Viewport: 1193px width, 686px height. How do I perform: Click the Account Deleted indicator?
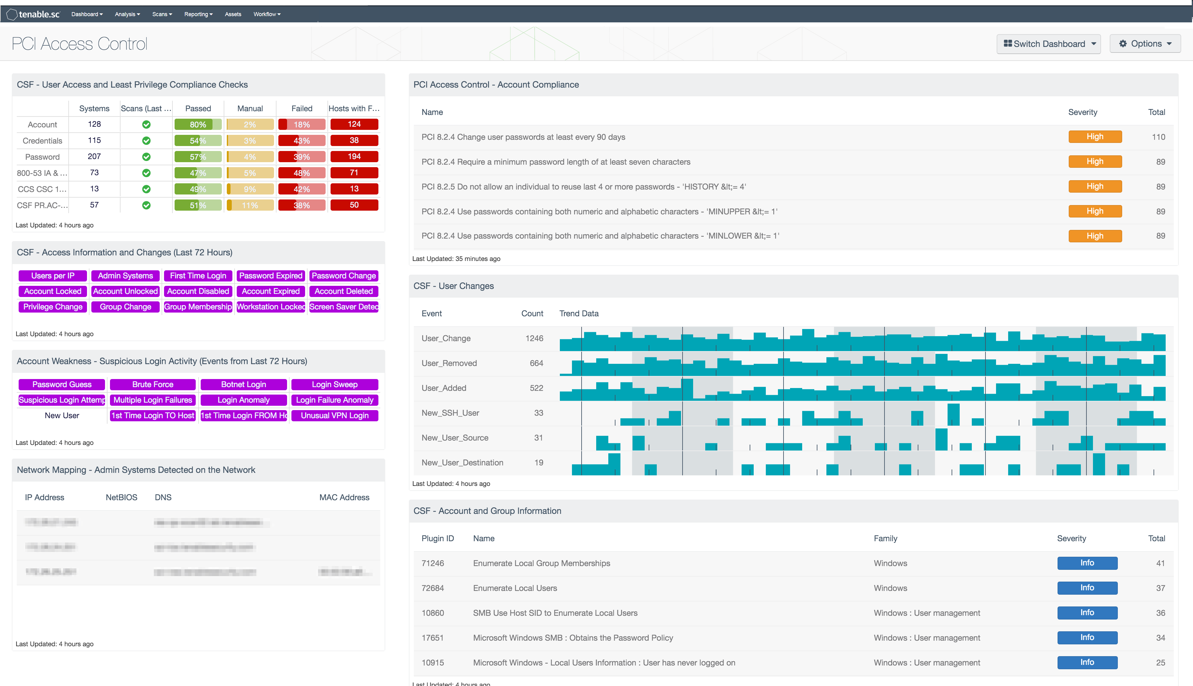[344, 291]
